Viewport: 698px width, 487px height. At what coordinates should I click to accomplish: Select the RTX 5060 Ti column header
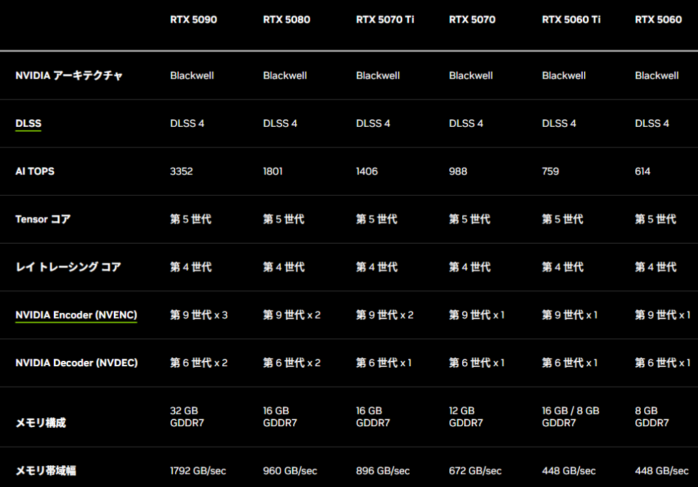[571, 20]
